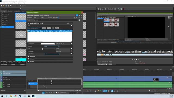Screen dimensions: 174x98
Task: Open the File menu
Action: [x=1, y=3]
